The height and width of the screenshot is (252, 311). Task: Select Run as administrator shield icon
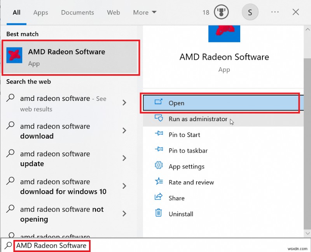pyautogui.click(x=159, y=119)
